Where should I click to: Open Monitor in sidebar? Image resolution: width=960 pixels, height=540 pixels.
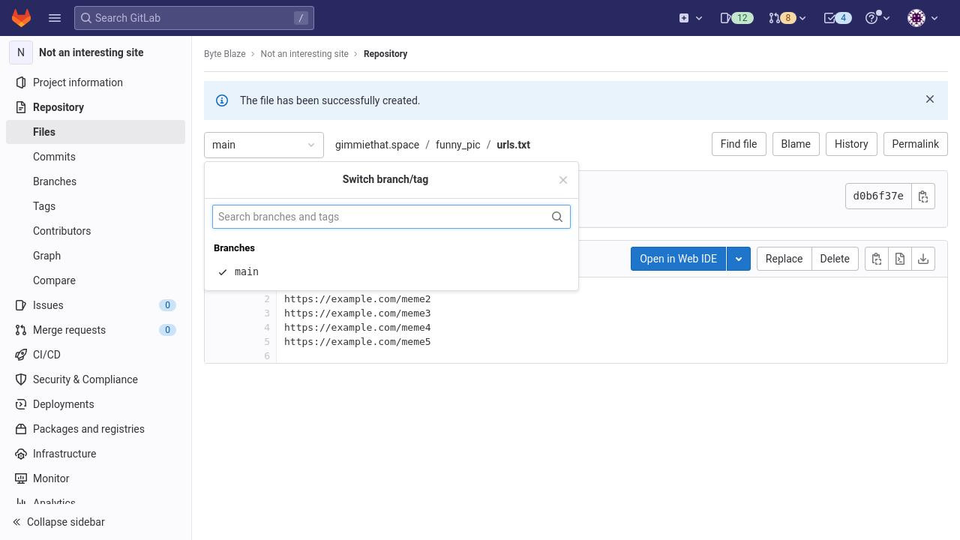[x=95, y=478]
